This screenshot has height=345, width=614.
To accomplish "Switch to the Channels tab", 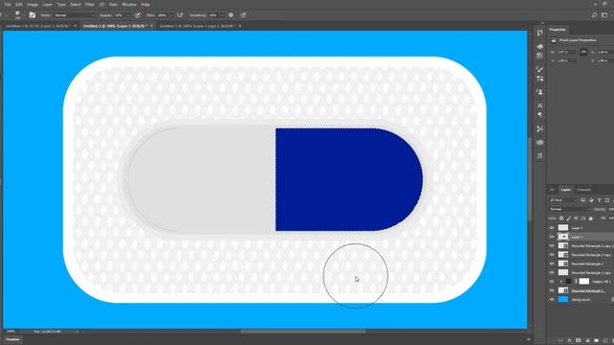I will (x=584, y=190).
